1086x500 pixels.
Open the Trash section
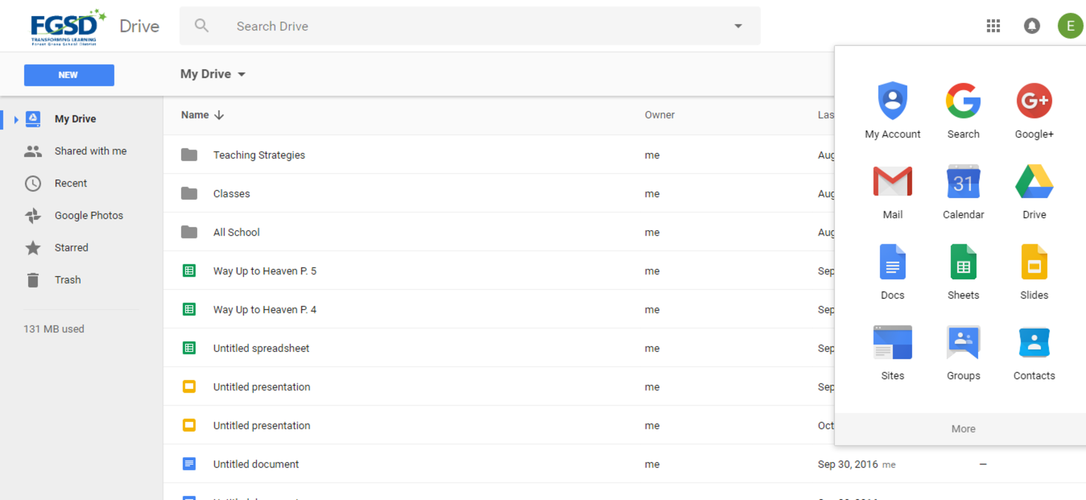click(67, 280)
